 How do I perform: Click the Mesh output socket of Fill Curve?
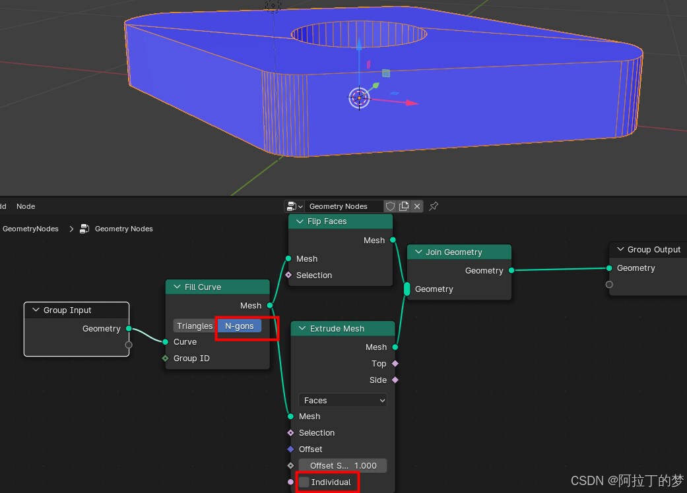coord(269,306)
